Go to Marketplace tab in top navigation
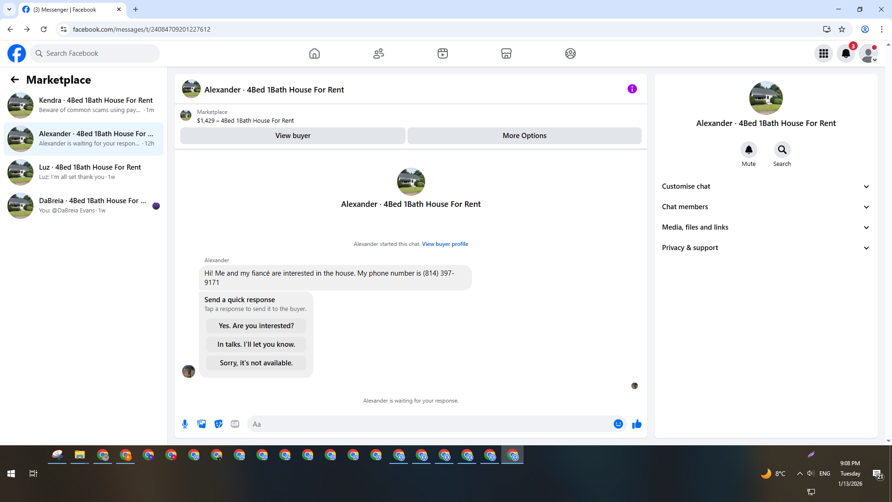Viewport: 892px width, 502px height. pyautogui.click(x=506, y=53)
